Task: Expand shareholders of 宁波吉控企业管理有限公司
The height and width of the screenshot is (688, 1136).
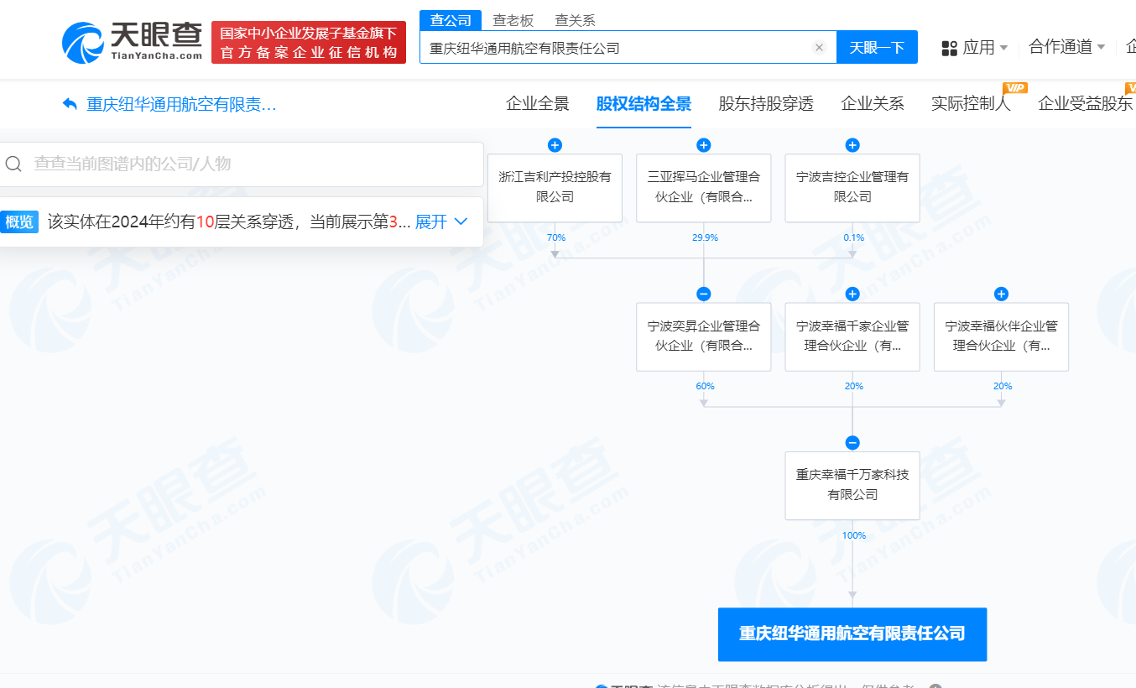Action: pyautogui.click(x=852, y=145)
